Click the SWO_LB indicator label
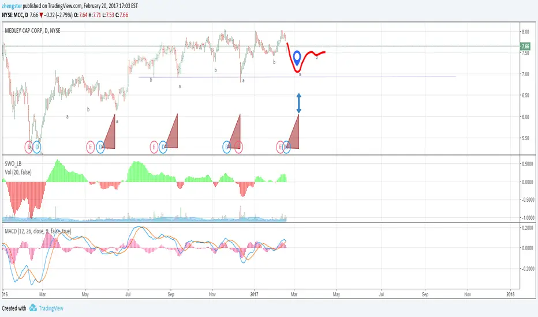538x317 pixels. (13, 164)
